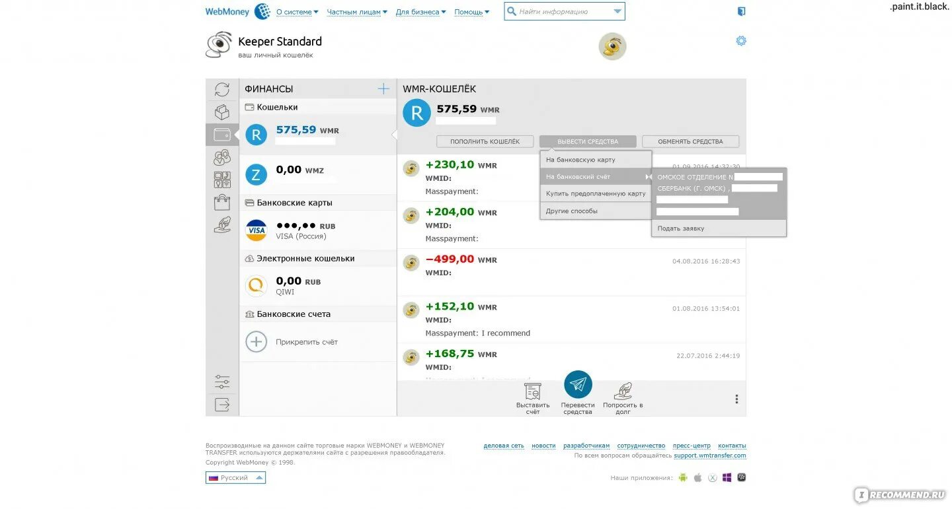Open the user avatar at top center
The width and height of the screenshot is (952, 509).
[612, 46]
